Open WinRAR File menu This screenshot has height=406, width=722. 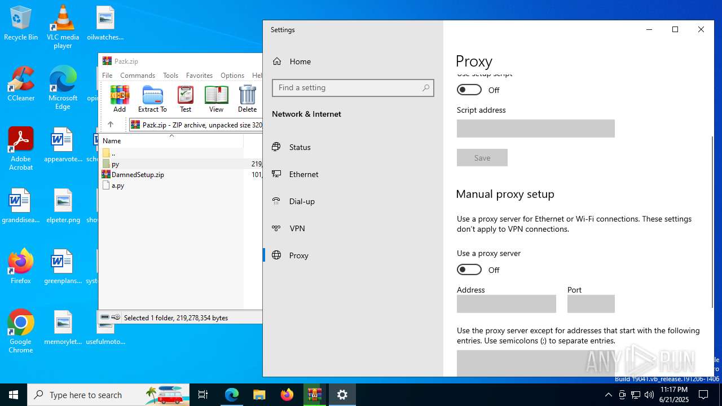107,75
